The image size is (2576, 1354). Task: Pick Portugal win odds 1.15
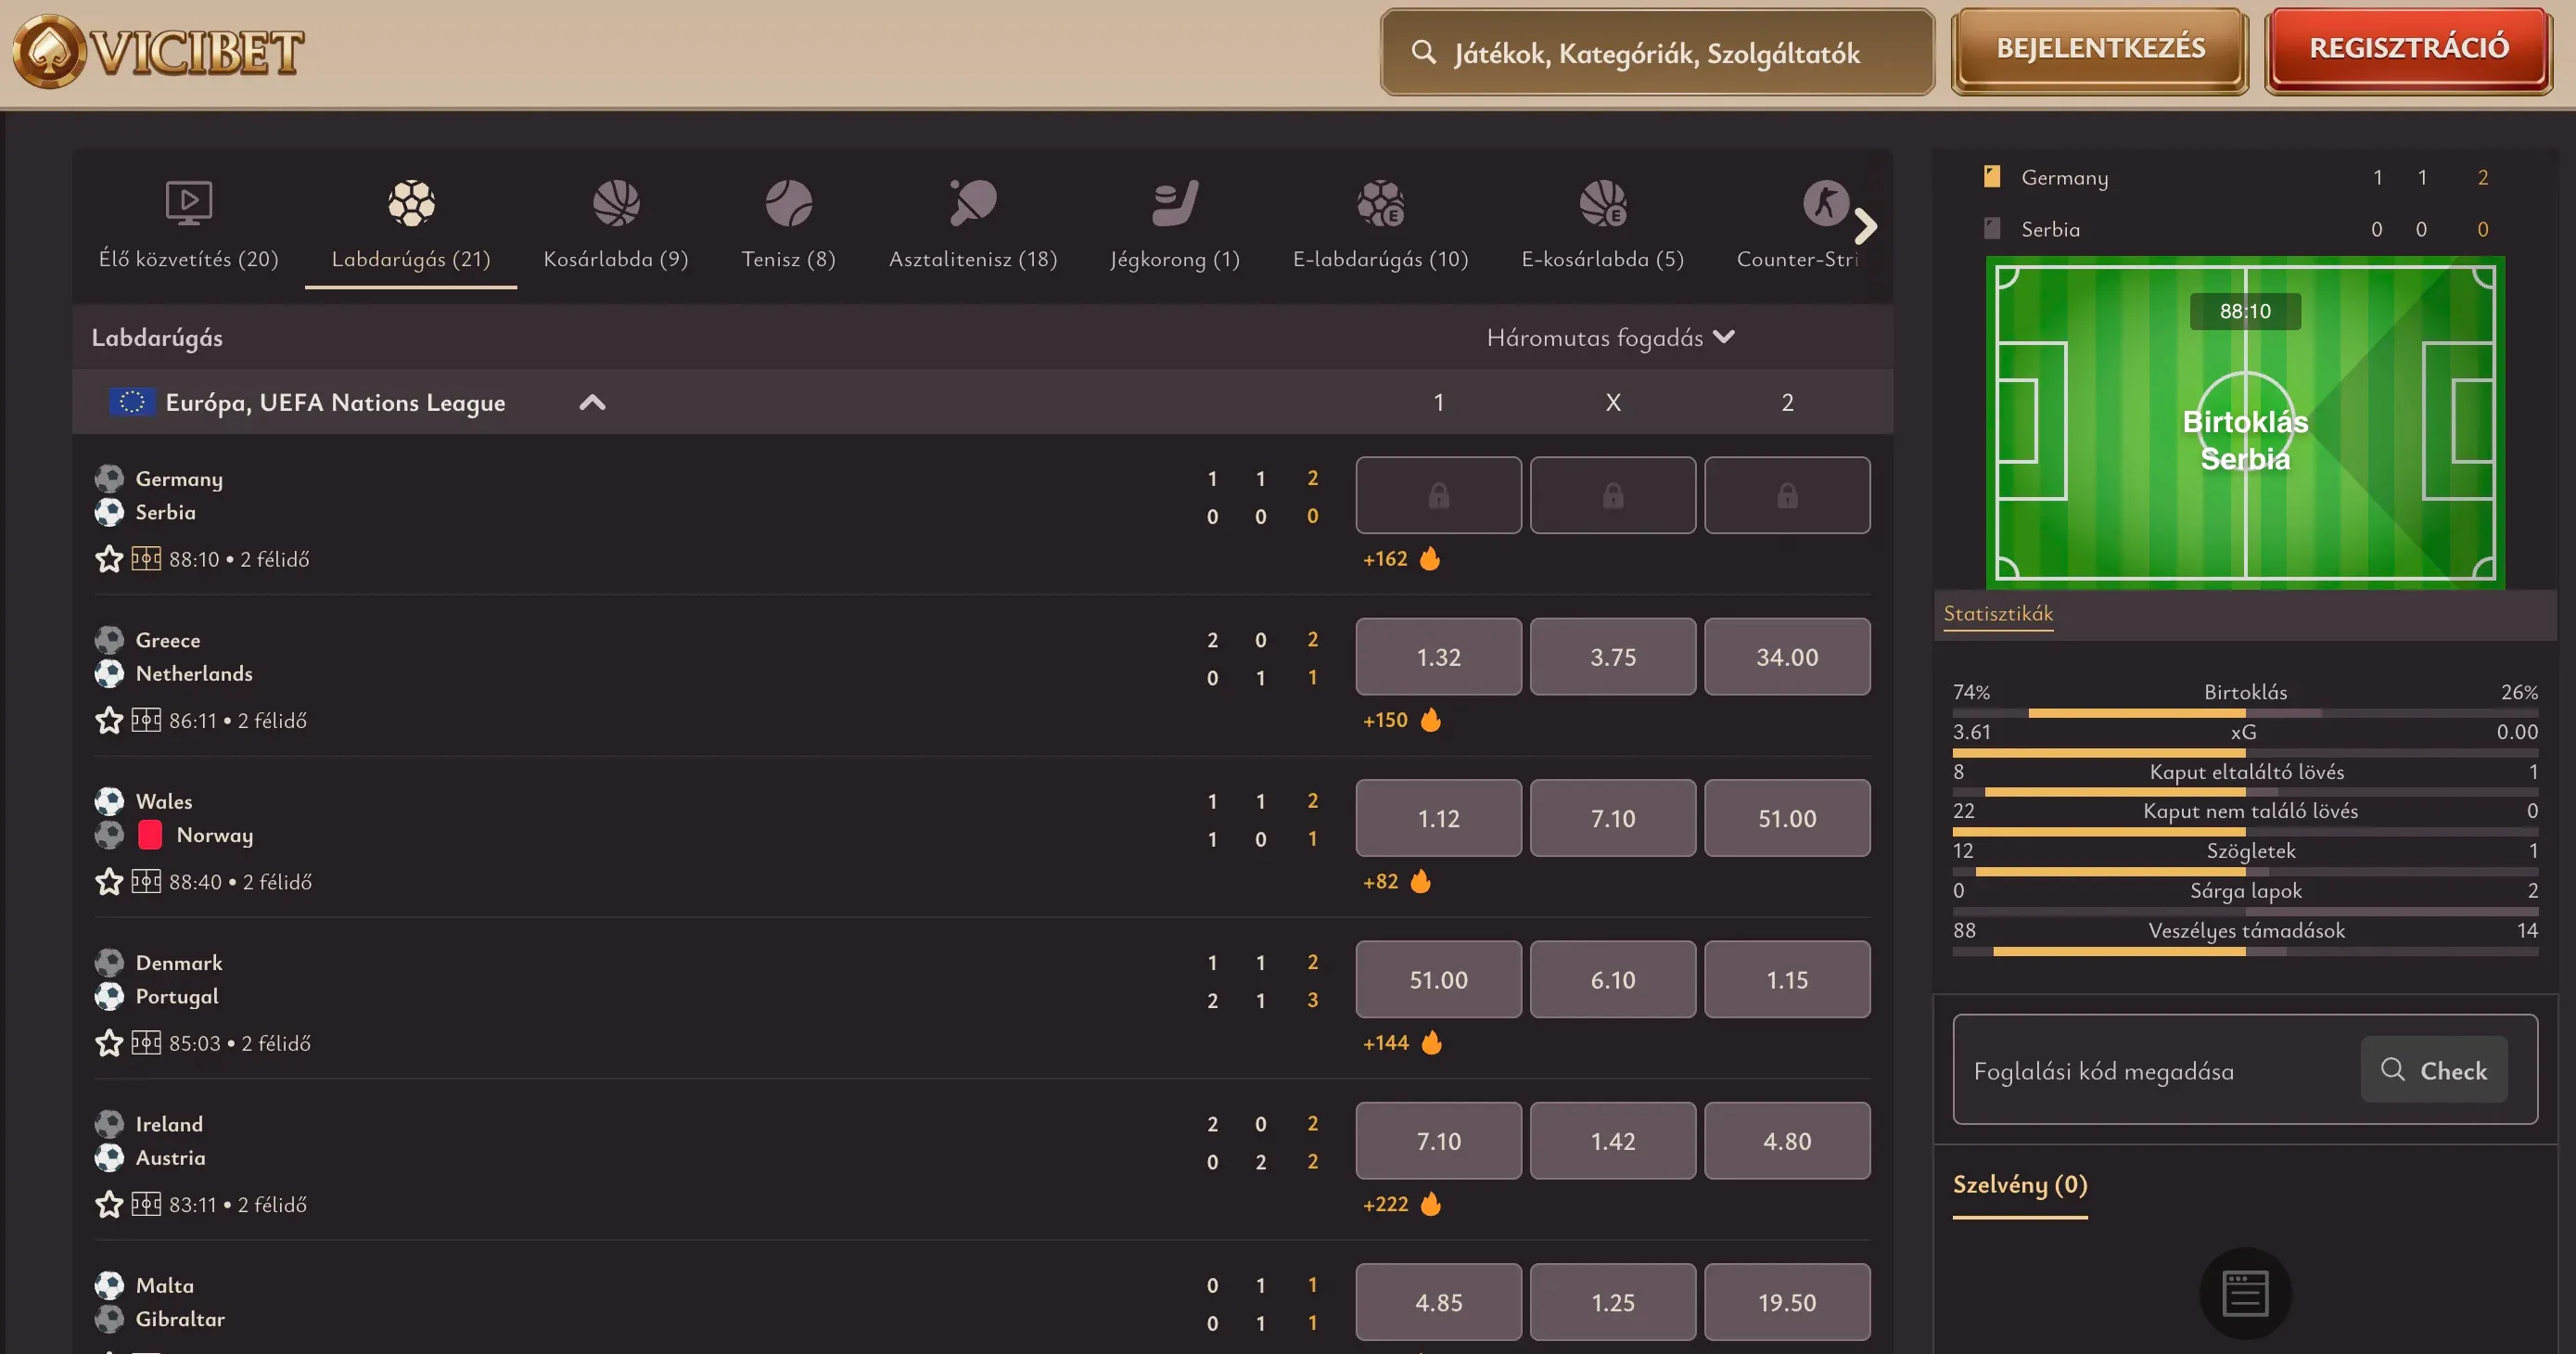click(x=1787, y=980)
